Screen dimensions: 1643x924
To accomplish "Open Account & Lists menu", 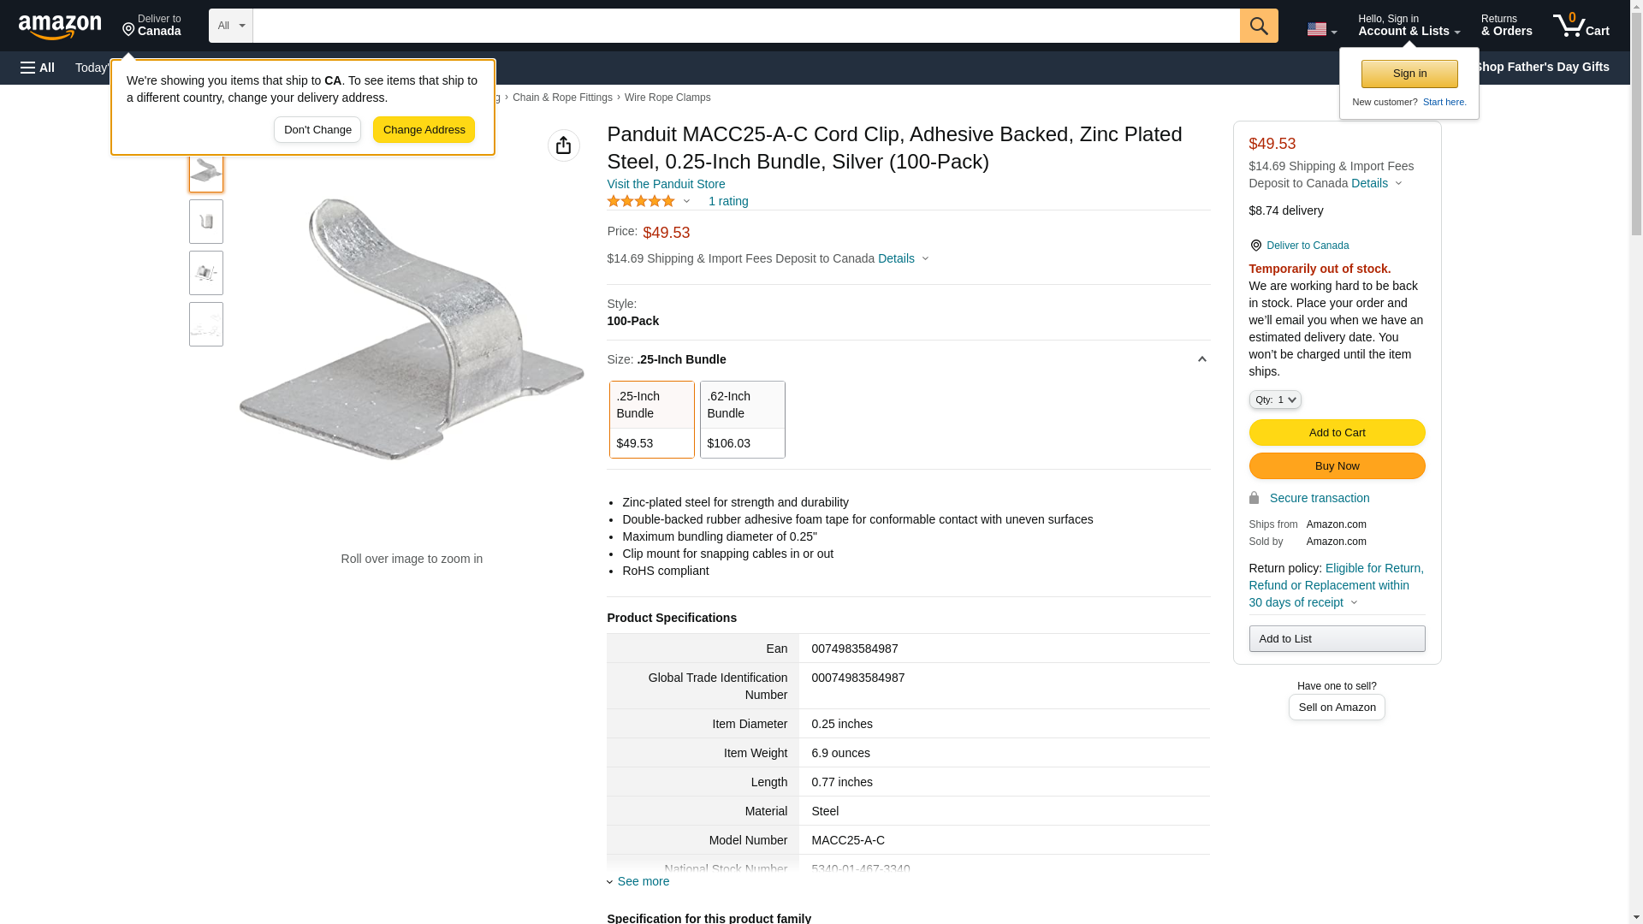I will (x=1409, y=26).
